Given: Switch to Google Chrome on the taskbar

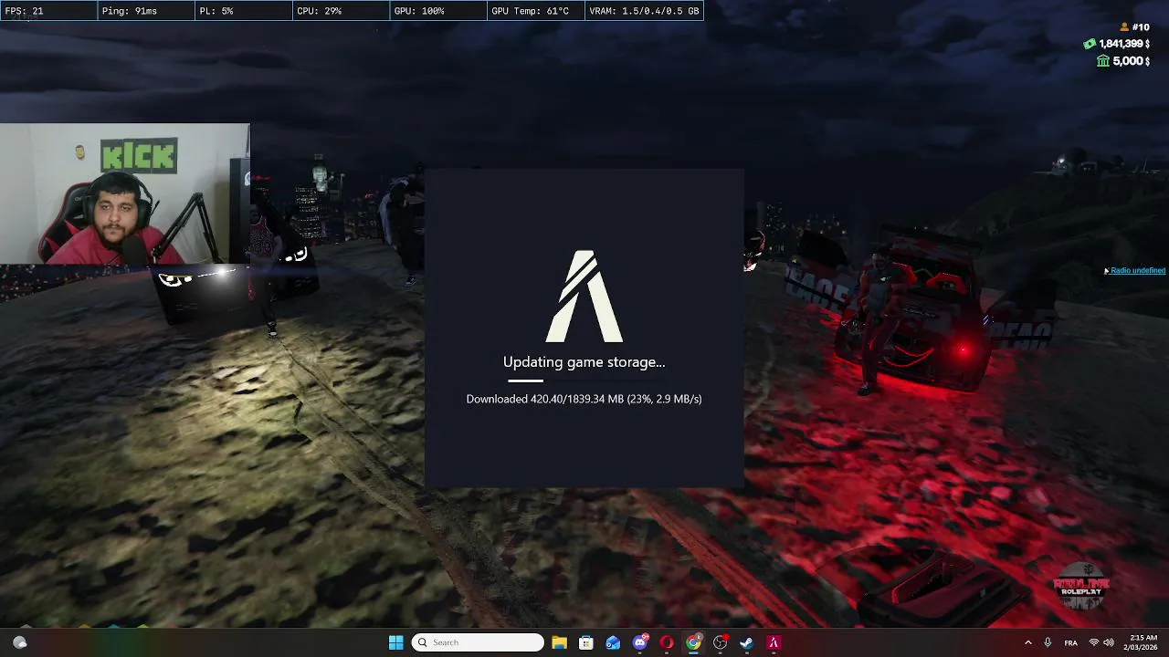Looking at the screenshot, I should click(693, 642).
